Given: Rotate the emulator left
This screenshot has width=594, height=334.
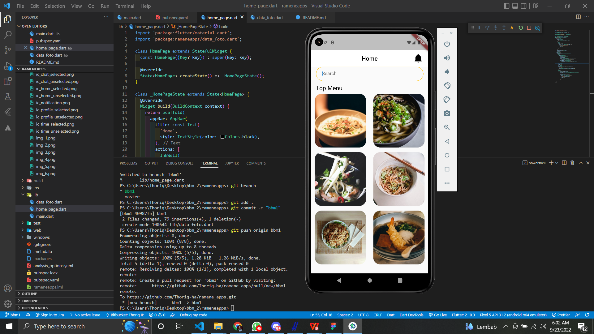Looking at the screenshot, I should click(447, 86).
